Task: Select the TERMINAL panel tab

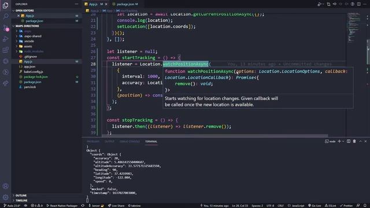Action: click(x=151, y=142)
